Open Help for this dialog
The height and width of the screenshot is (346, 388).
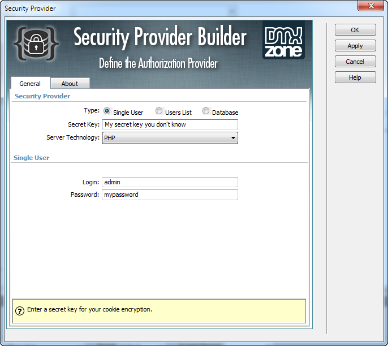[355, 77]
